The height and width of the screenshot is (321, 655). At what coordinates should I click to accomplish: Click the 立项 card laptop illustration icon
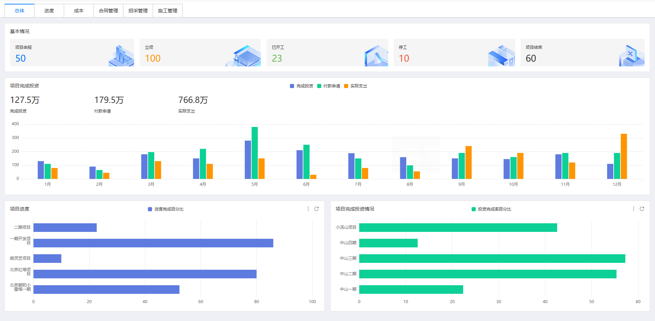click(x=244, y=55)
